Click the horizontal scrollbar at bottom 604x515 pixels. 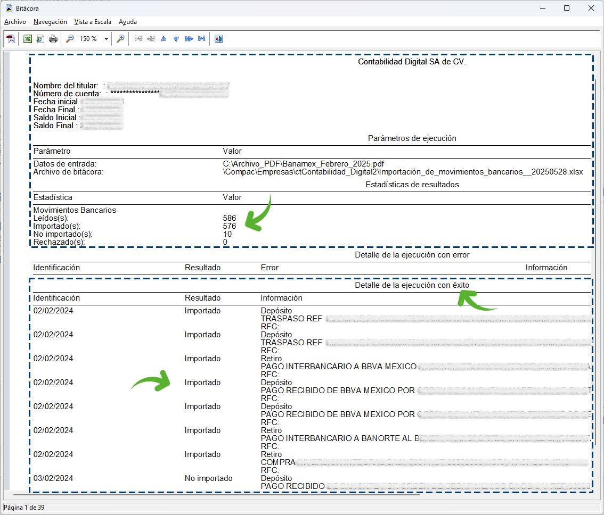coord(213,496)
